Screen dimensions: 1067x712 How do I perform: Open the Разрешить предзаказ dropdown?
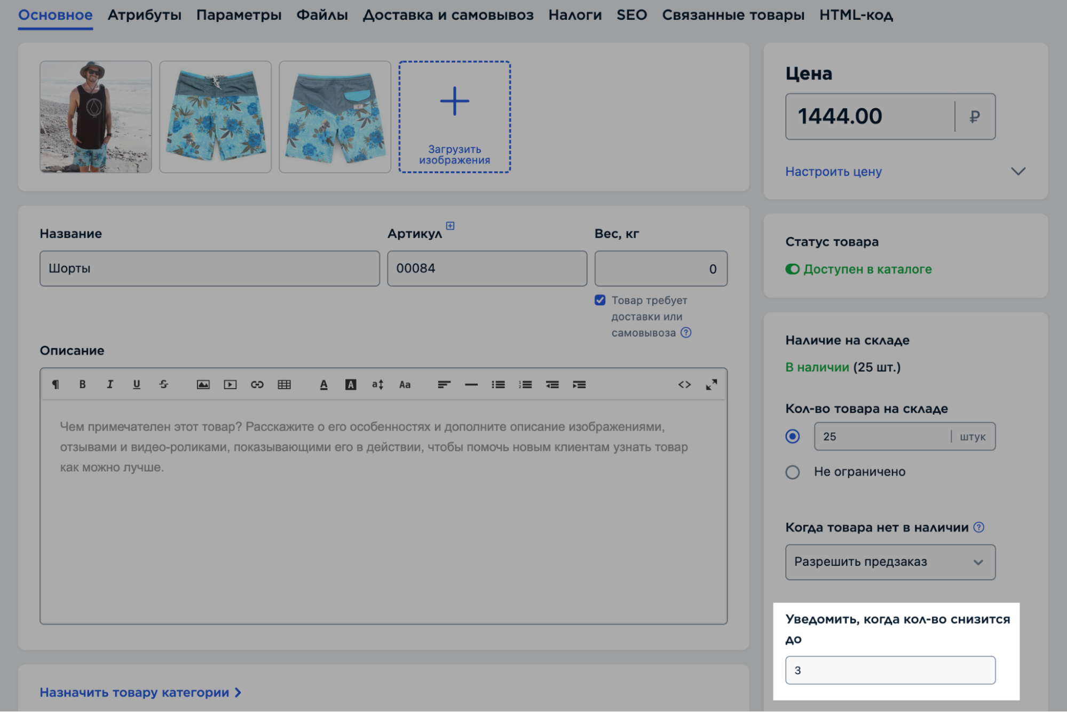coord(890,562)
